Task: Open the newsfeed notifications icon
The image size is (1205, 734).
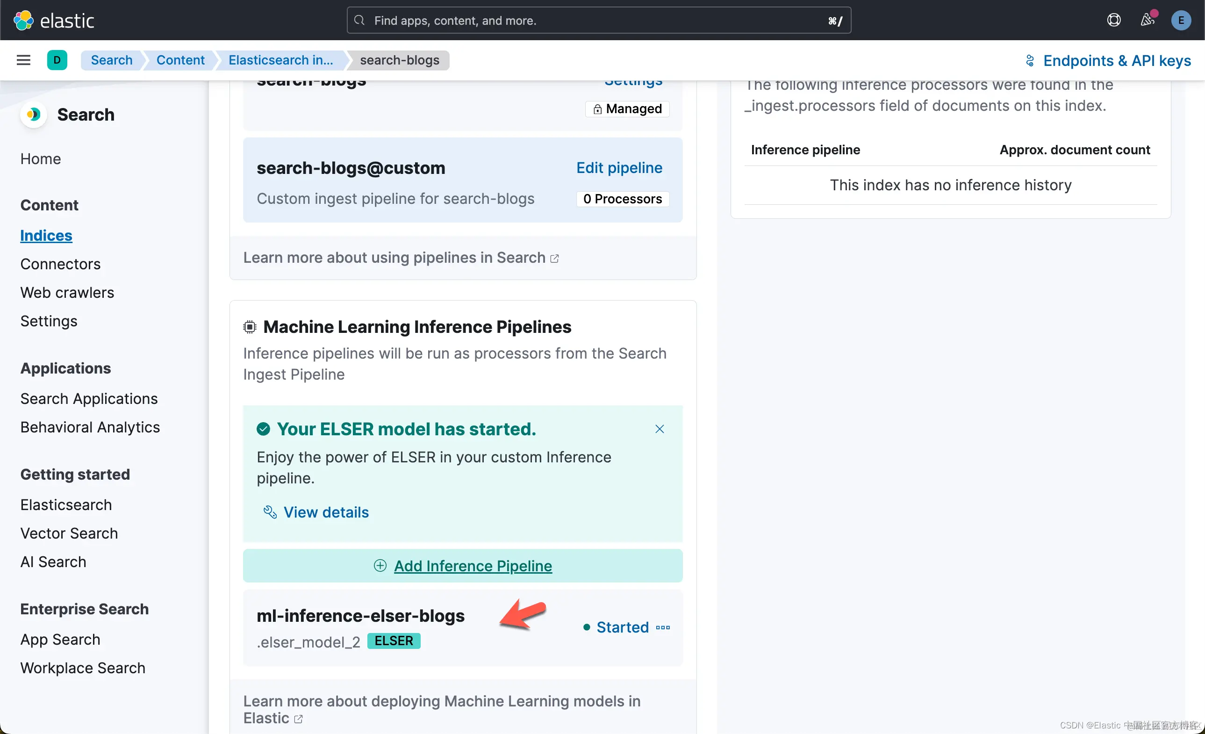Action: click(x=1147, y=20)
